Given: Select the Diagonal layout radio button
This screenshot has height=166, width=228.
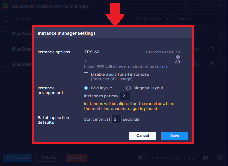Looking at the screenshot, I should (x=129, y=88).
